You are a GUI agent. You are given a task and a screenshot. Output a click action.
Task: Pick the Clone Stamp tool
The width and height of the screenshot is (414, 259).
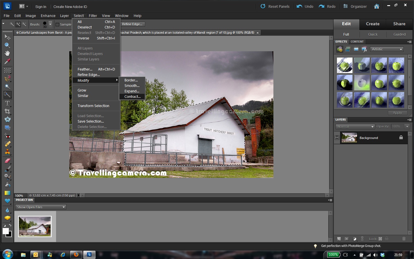tap(7, 152)
